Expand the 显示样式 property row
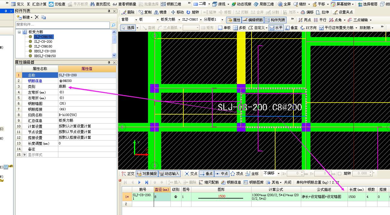The width and height of the screenshot is (390, 215). tap(25, 155)
